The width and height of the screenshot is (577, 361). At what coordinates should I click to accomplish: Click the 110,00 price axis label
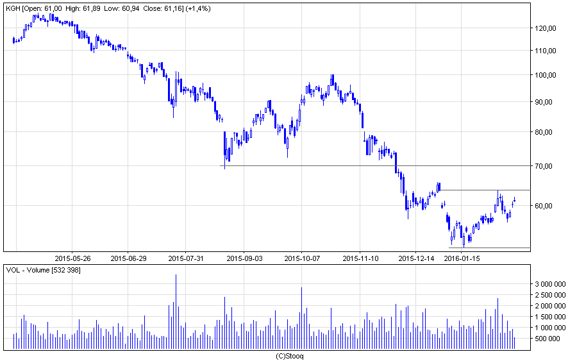(x=545, y=51)
